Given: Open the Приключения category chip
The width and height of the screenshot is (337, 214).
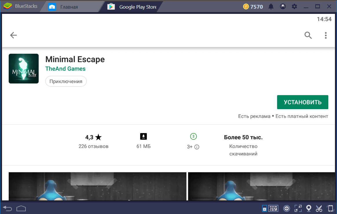Looking at the screenshot, I should tap(66, 81).
